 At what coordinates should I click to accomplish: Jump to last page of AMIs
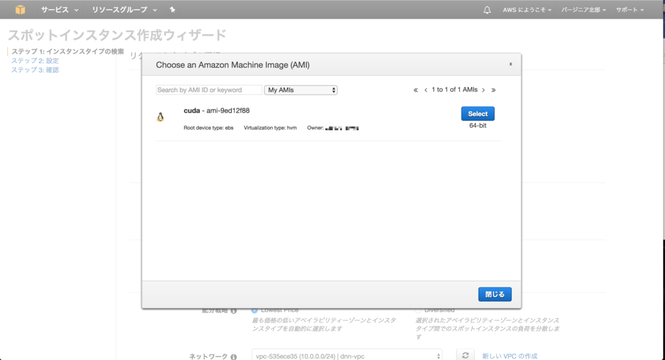[494, 90]
